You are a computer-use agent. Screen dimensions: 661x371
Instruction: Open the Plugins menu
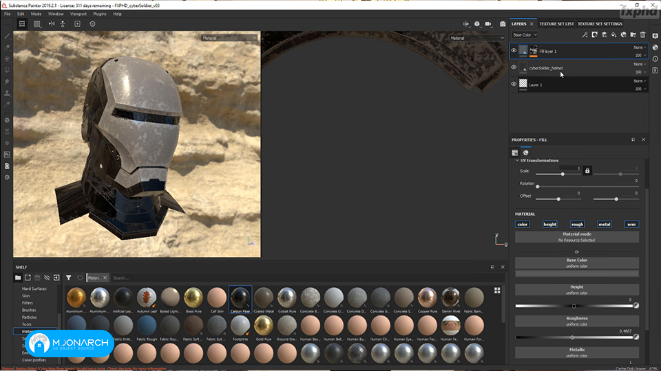click(99, 14)
